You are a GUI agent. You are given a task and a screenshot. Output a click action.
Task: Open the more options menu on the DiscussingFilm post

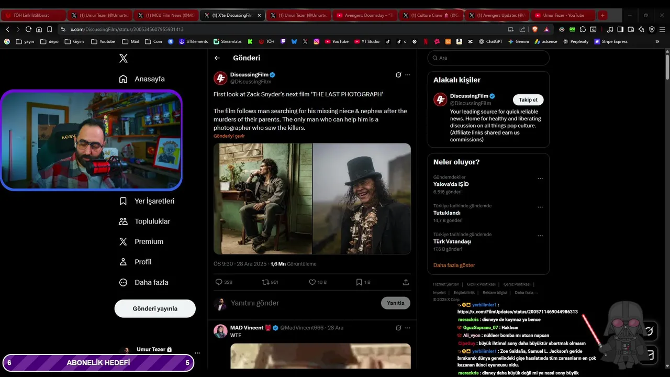click(408, 75)
